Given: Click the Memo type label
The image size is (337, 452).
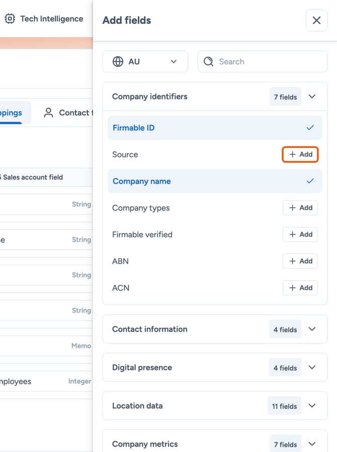Looking at the screenshot, I should 81,345.
